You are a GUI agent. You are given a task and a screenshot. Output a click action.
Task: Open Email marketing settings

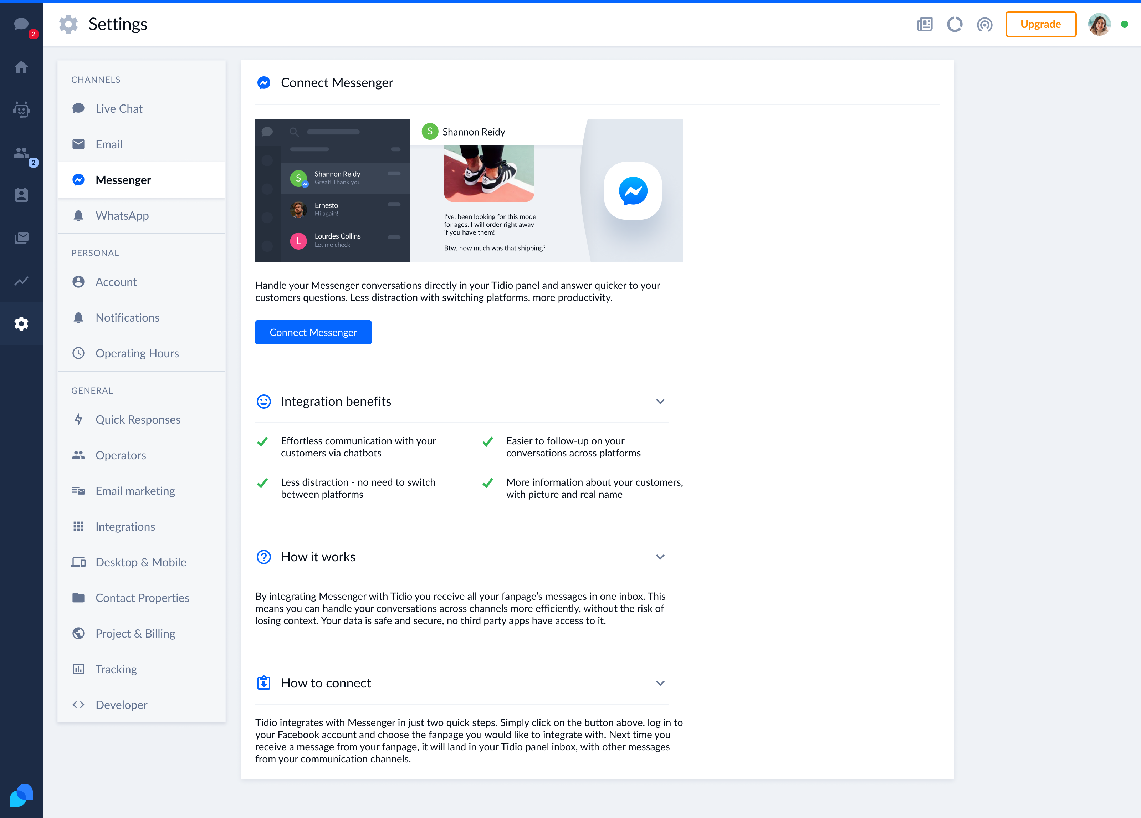pyautogui.click(x=141, y=491)
